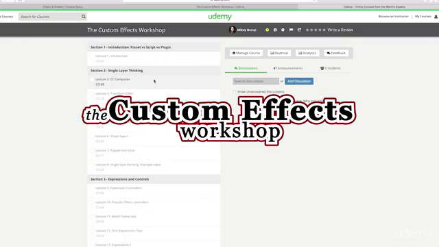Click the Udemy logo
The image size is (439, 247).
pos(220,16)
